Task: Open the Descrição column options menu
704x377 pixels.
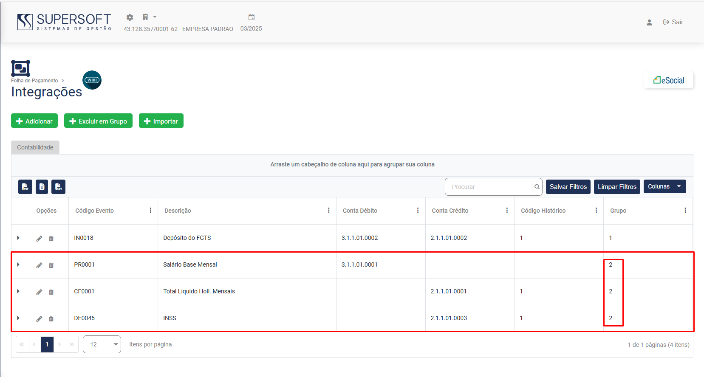Action: tap(328, 211)
